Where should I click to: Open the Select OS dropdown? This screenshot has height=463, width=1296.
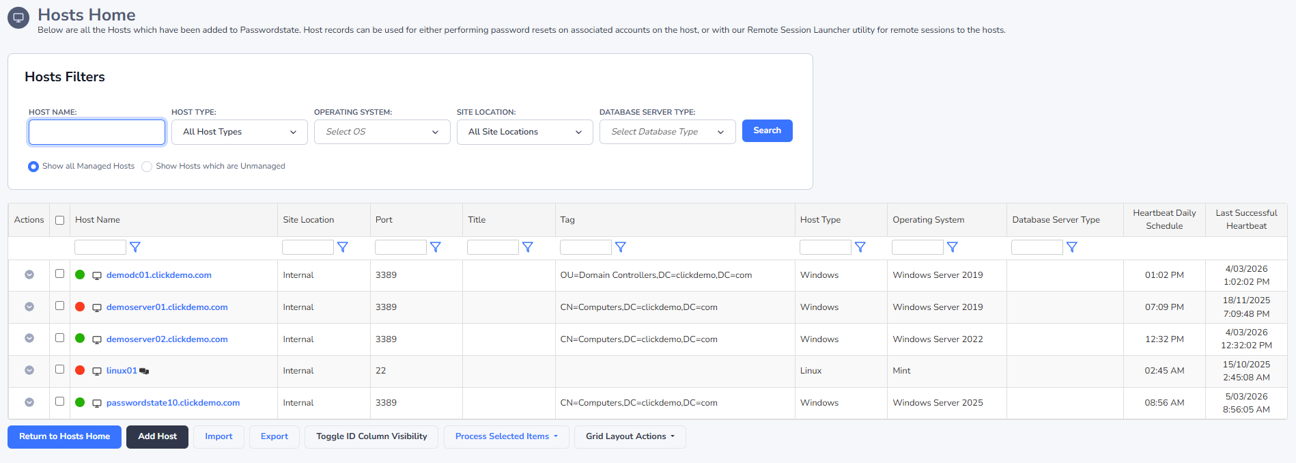point(382,132)
